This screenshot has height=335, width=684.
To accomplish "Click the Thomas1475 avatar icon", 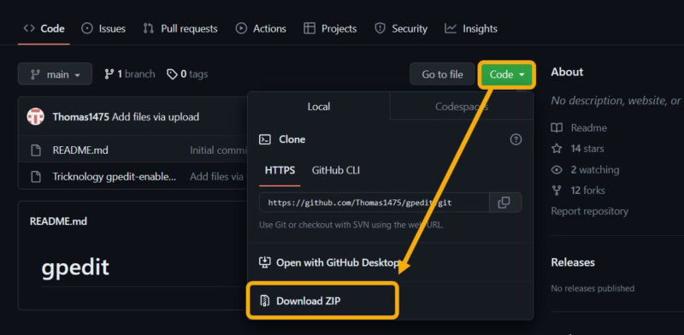I will pos(35,117).
